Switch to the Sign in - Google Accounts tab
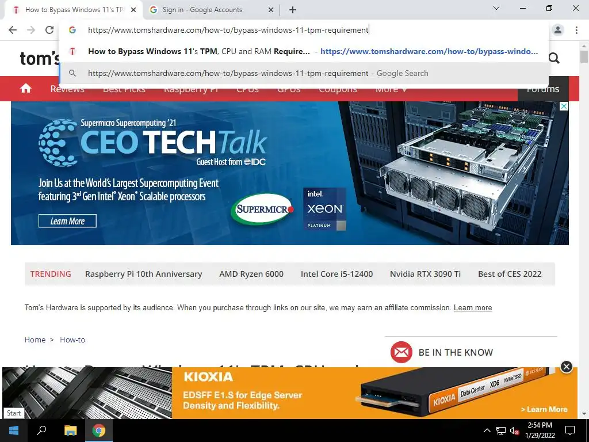Image resolution: width=589 pixels, height=442 pixels. (212, 10)
